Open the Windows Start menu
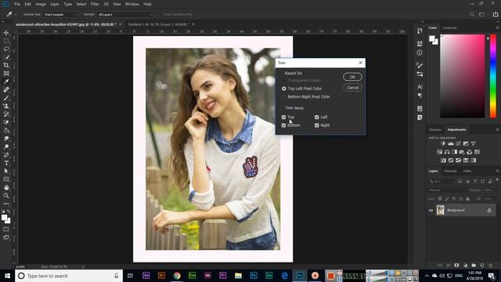501x282 pixels. coord(7,276)
